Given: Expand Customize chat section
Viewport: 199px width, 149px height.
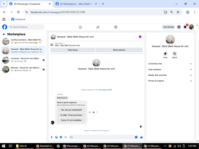Looking at the screenshot, I should [170, 64].
